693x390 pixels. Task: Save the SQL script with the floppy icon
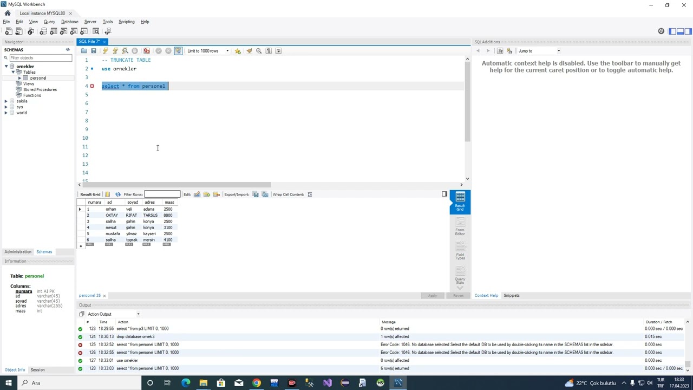tap(94, 51)
